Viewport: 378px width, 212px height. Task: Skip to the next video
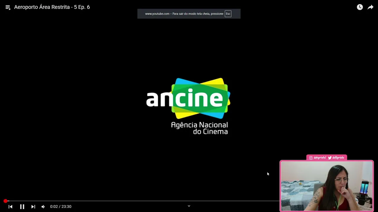click(33, 207)
